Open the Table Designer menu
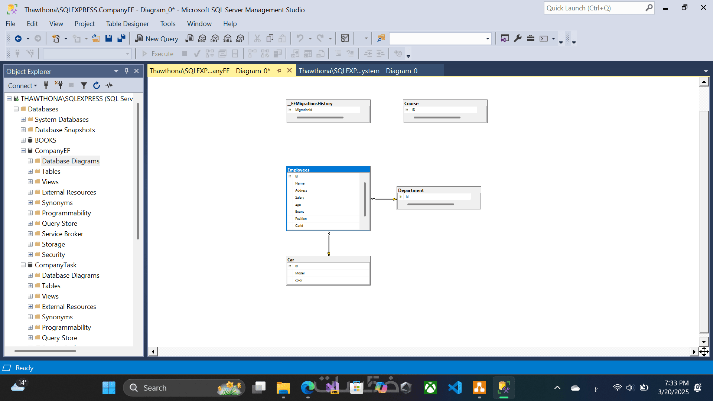 coord(127,24)
